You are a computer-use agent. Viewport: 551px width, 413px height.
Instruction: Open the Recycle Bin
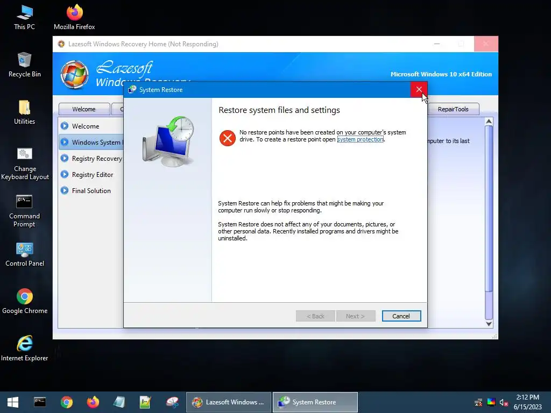tap(24, 65)
